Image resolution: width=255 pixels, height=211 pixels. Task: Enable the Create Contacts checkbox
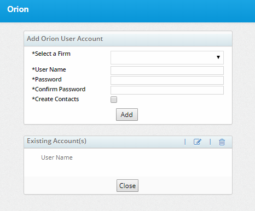pos(114,99)
